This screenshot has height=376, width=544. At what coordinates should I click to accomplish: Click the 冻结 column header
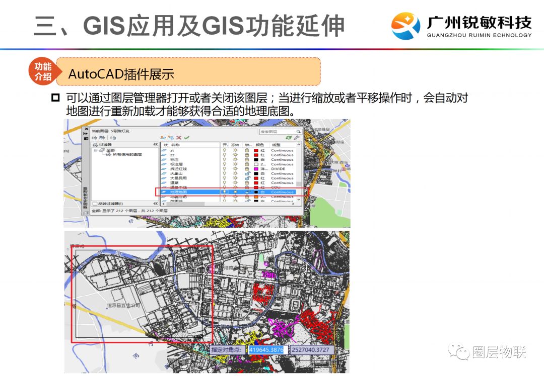point(235,145)
